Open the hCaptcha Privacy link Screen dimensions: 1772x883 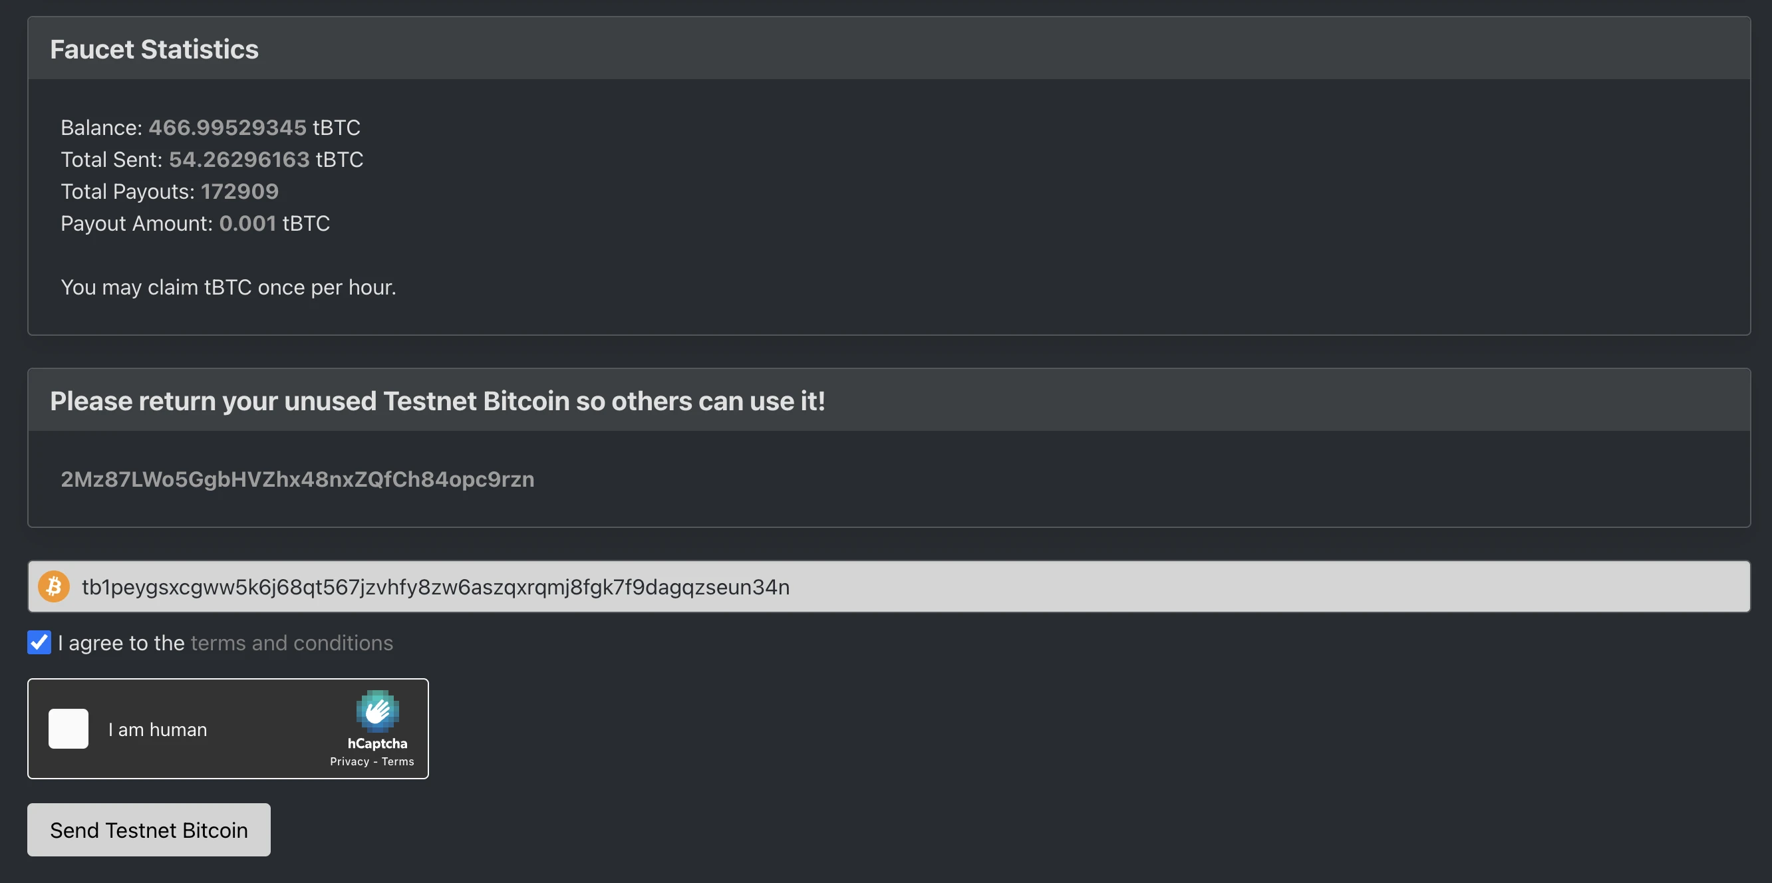coord(349,761)
